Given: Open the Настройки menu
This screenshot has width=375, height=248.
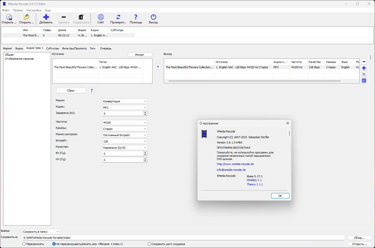Looking at the screenshot, I should click(34, 10).
